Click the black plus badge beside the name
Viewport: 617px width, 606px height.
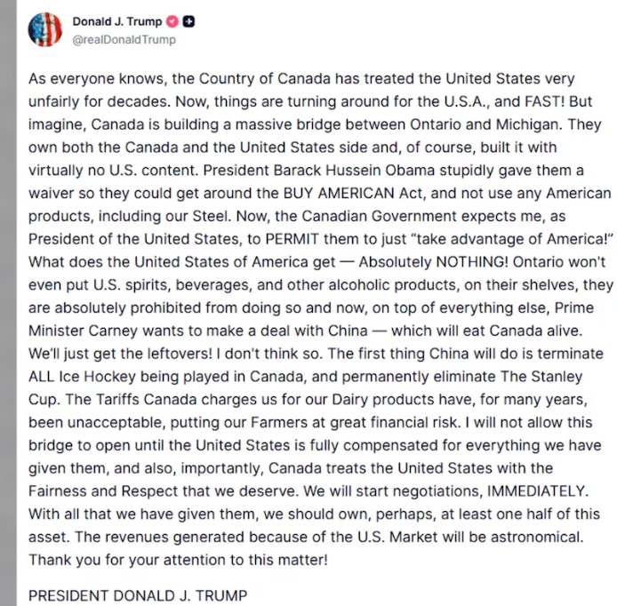tap(188, 21)
